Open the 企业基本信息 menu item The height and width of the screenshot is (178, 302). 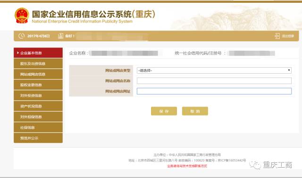[38, 53]
